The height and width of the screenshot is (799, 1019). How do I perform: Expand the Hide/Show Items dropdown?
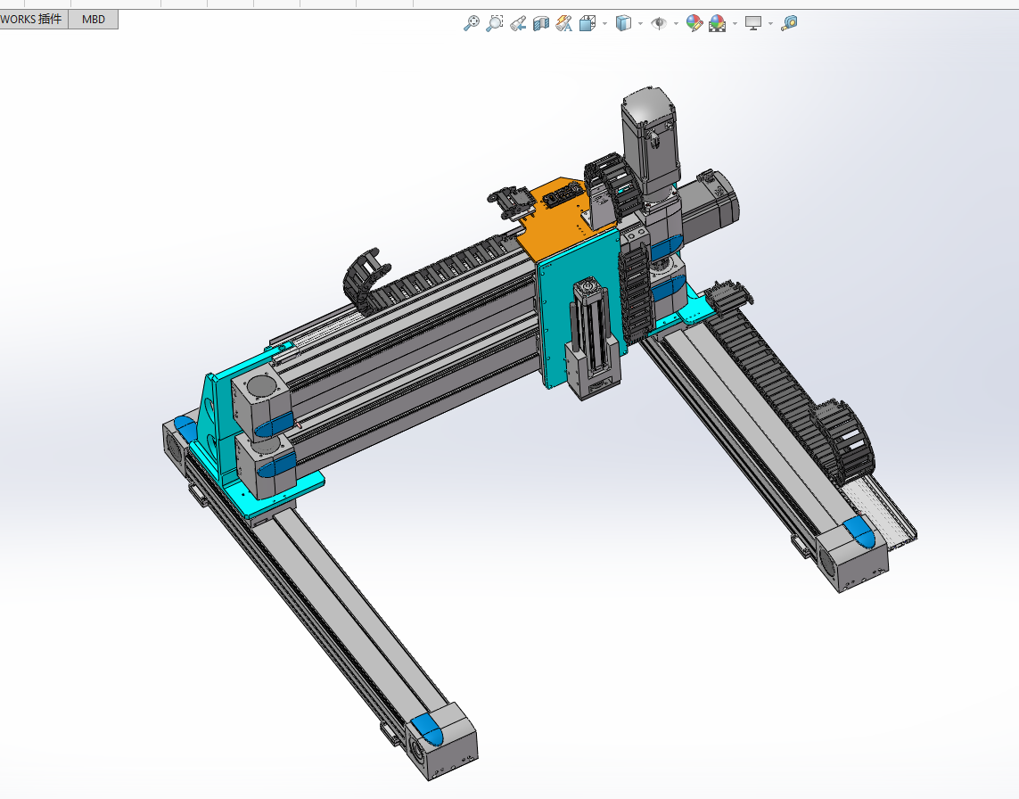tap(675, 23)
